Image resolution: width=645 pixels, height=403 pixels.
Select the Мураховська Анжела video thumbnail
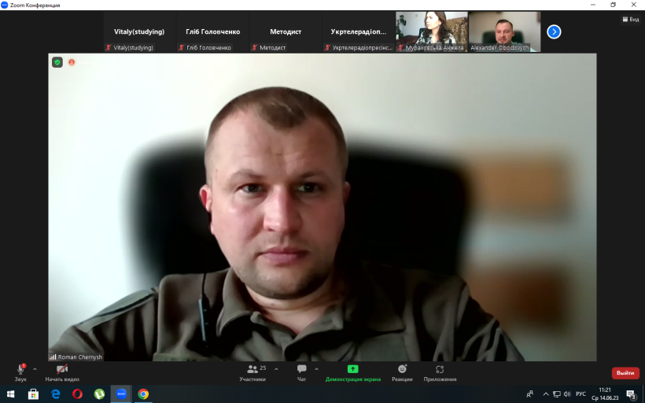point(432,31)
